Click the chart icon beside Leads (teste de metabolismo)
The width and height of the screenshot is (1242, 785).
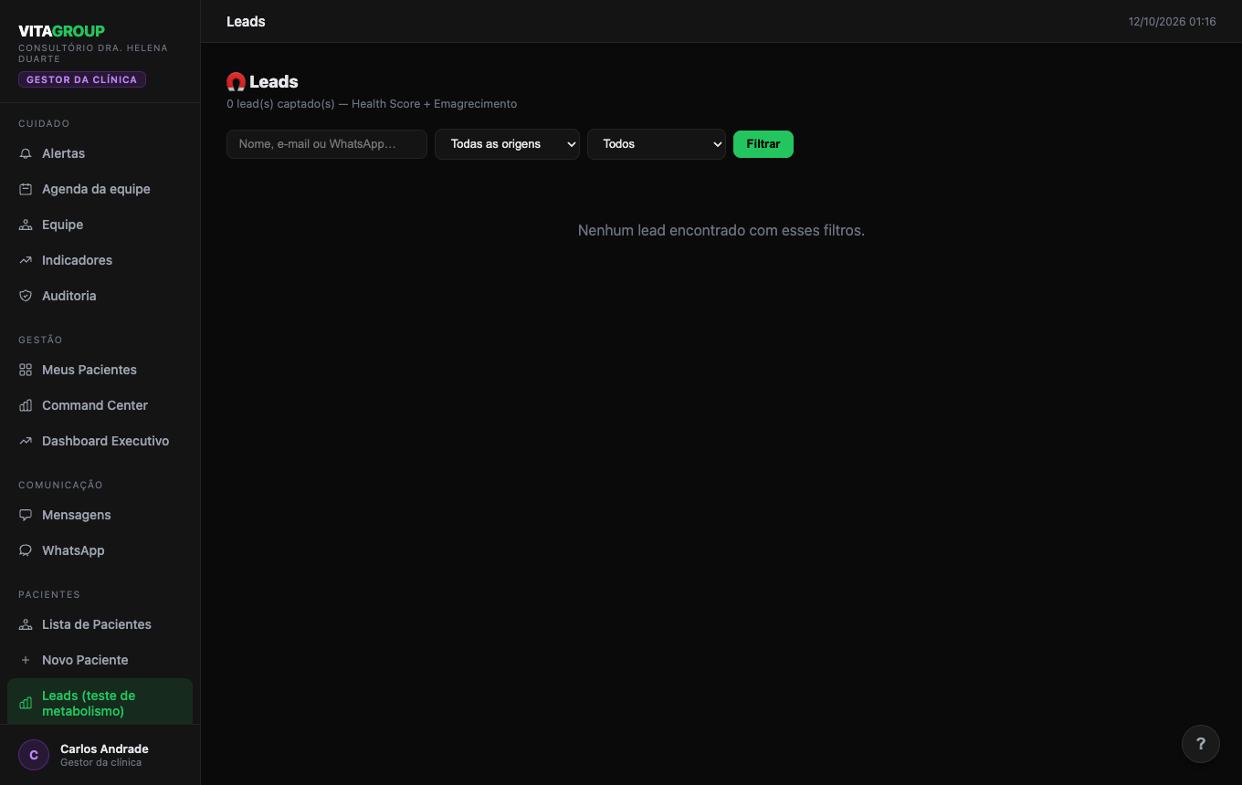26,703
